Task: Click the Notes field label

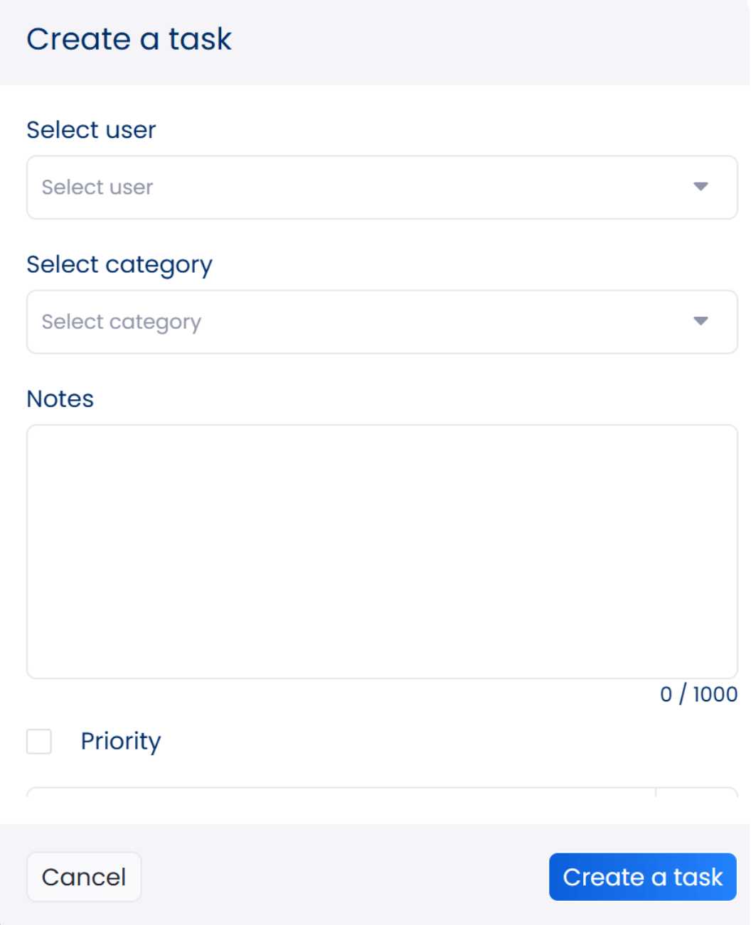Action: [x=60, y=399]
